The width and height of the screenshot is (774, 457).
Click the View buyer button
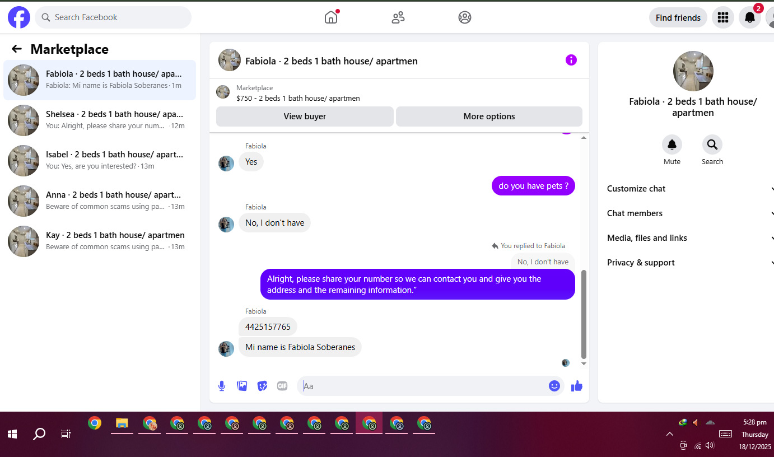point(305,116)
